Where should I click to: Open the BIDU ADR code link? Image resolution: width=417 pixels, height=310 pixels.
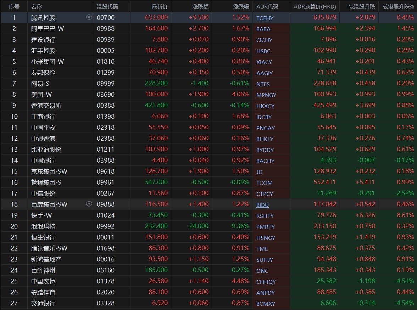[x=262, y=205]
